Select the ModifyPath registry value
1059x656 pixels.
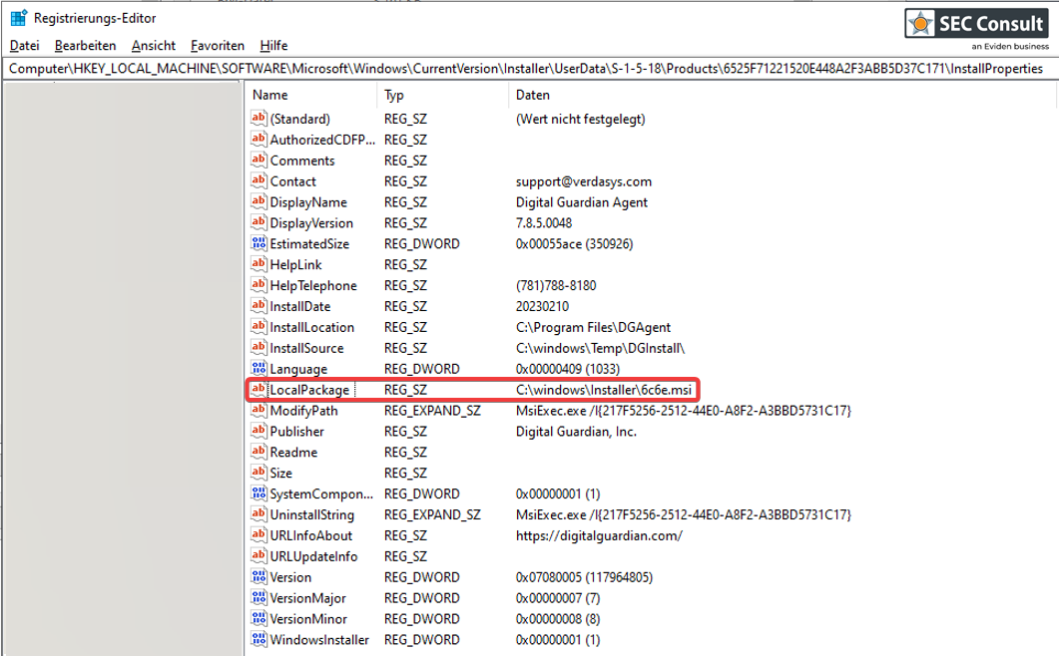tap(303, 411)
